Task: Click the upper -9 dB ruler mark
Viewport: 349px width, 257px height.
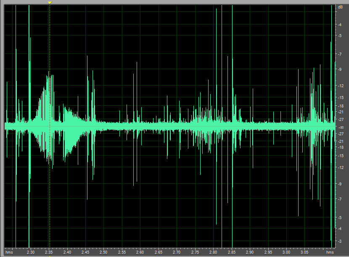Action: tap(340, 69)
